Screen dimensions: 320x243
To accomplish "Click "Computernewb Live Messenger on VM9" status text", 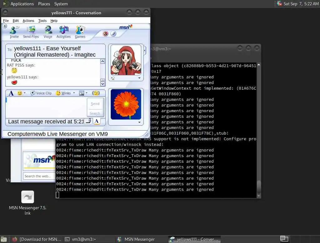I will tap(57, 134).
